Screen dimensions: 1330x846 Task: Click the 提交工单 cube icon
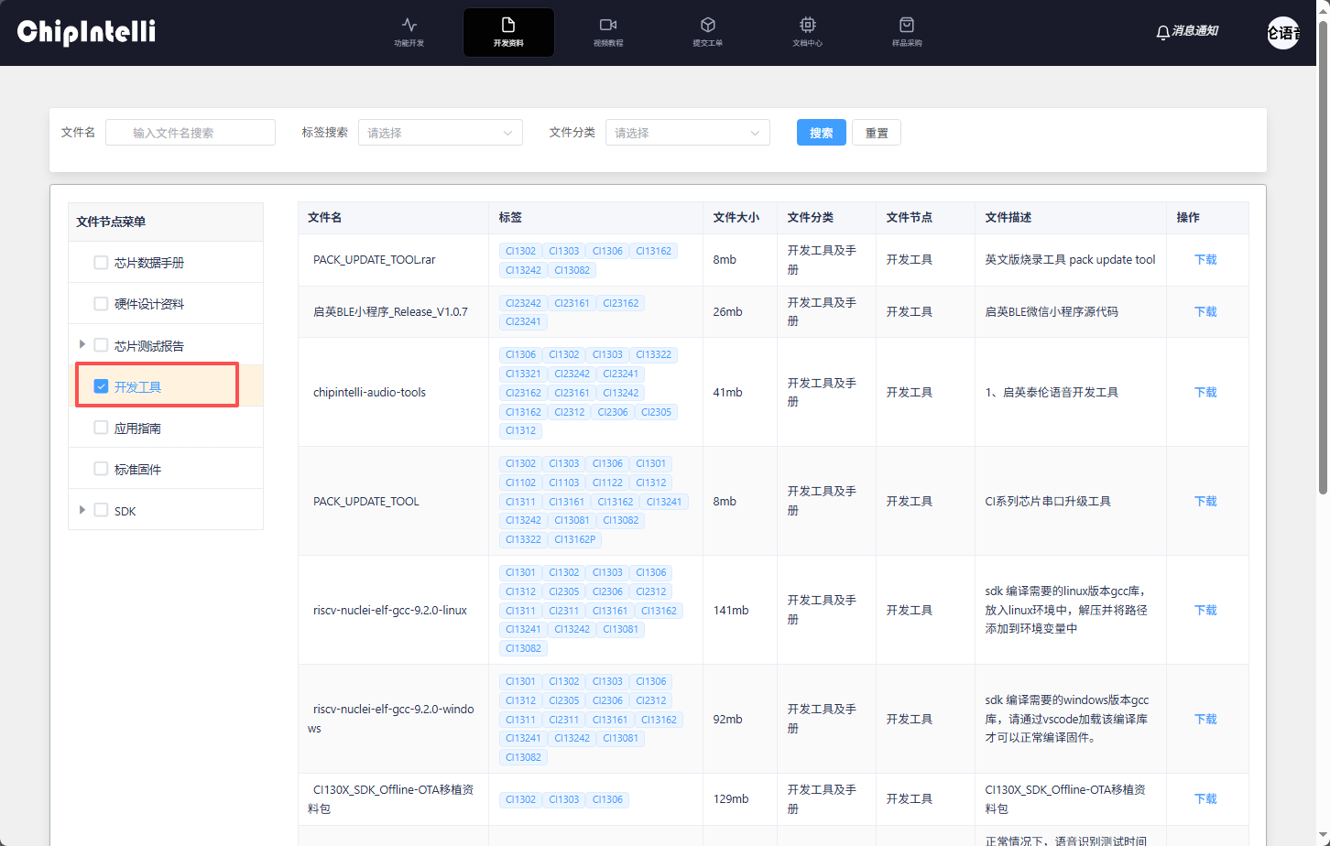point(707,25)
